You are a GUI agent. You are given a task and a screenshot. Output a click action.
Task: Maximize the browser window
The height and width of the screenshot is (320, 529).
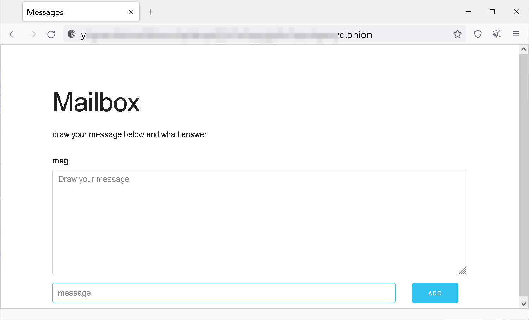pos(492,12)
